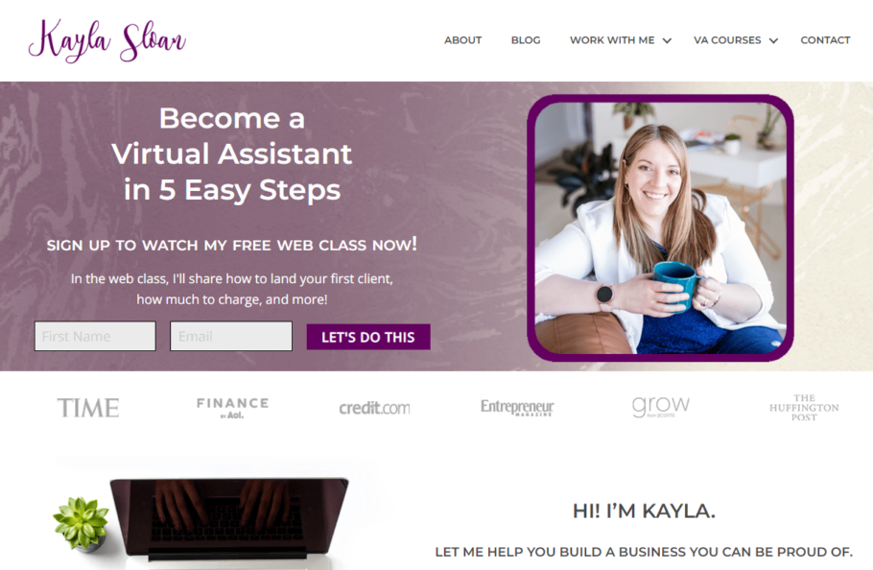Open the Work With Me menu
This screenshot has width=873, height=570.
[612, 40]
